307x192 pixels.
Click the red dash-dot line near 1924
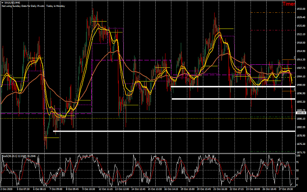point(273,30)
